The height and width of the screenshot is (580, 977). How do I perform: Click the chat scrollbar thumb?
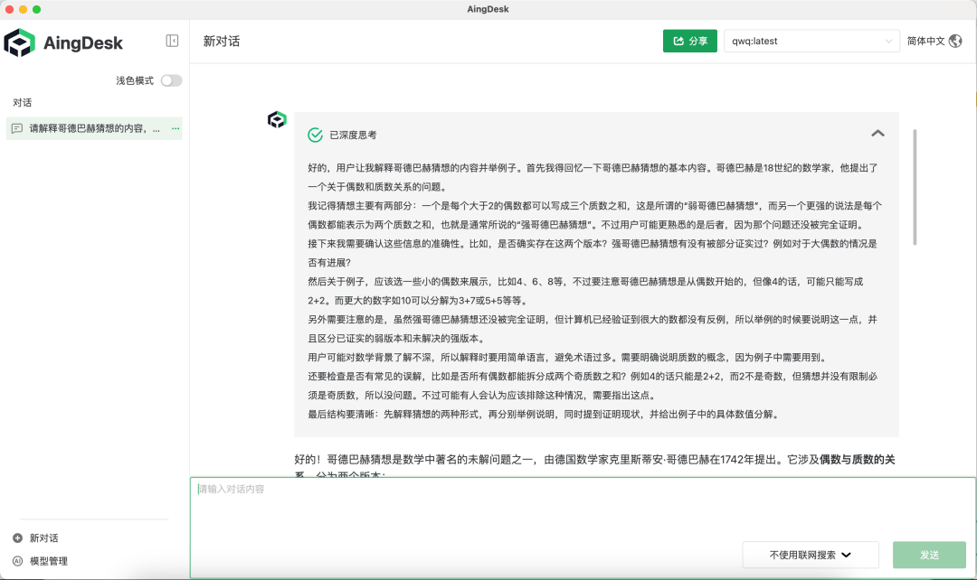[x=915, y=187]
